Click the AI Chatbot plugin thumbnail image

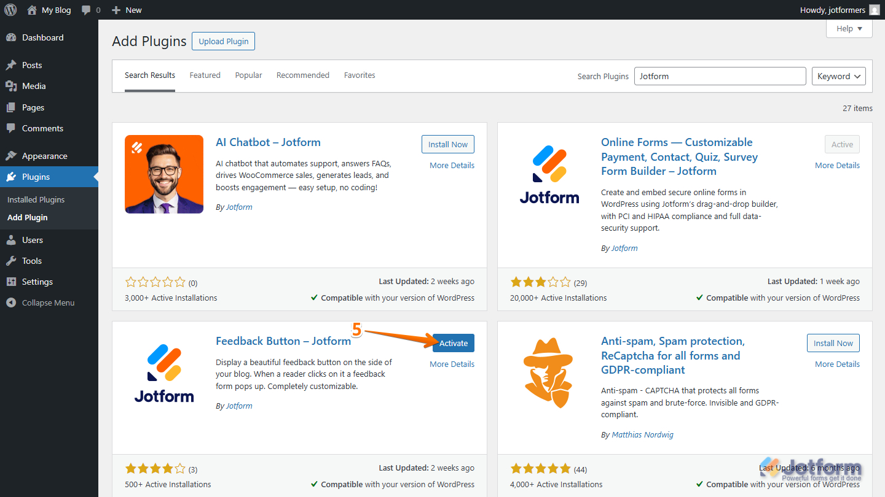tap(164, 174)
